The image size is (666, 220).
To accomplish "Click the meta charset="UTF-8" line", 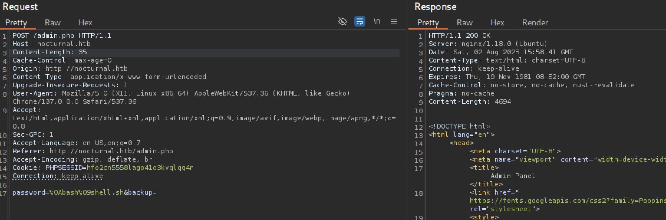I will pyautogui.click(x=515, y=151).
